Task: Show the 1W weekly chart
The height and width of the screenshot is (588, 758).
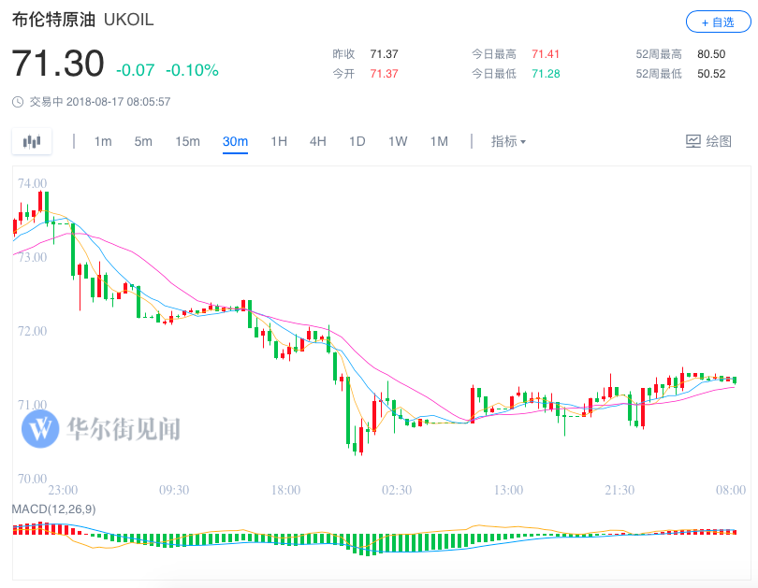Action: click(x=398, y=141)
